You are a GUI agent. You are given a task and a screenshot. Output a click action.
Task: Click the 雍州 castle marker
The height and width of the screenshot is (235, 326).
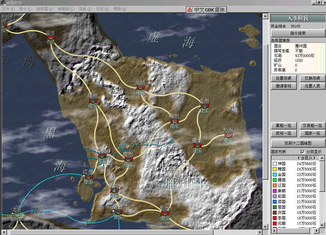197,146
